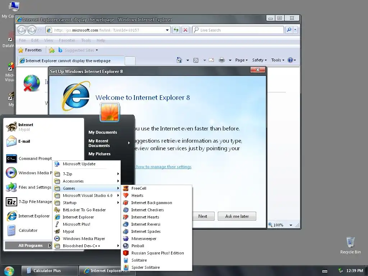Open the IE Tools command dropdown
Viewport: 368px width, 276px height.
[278, 60]
